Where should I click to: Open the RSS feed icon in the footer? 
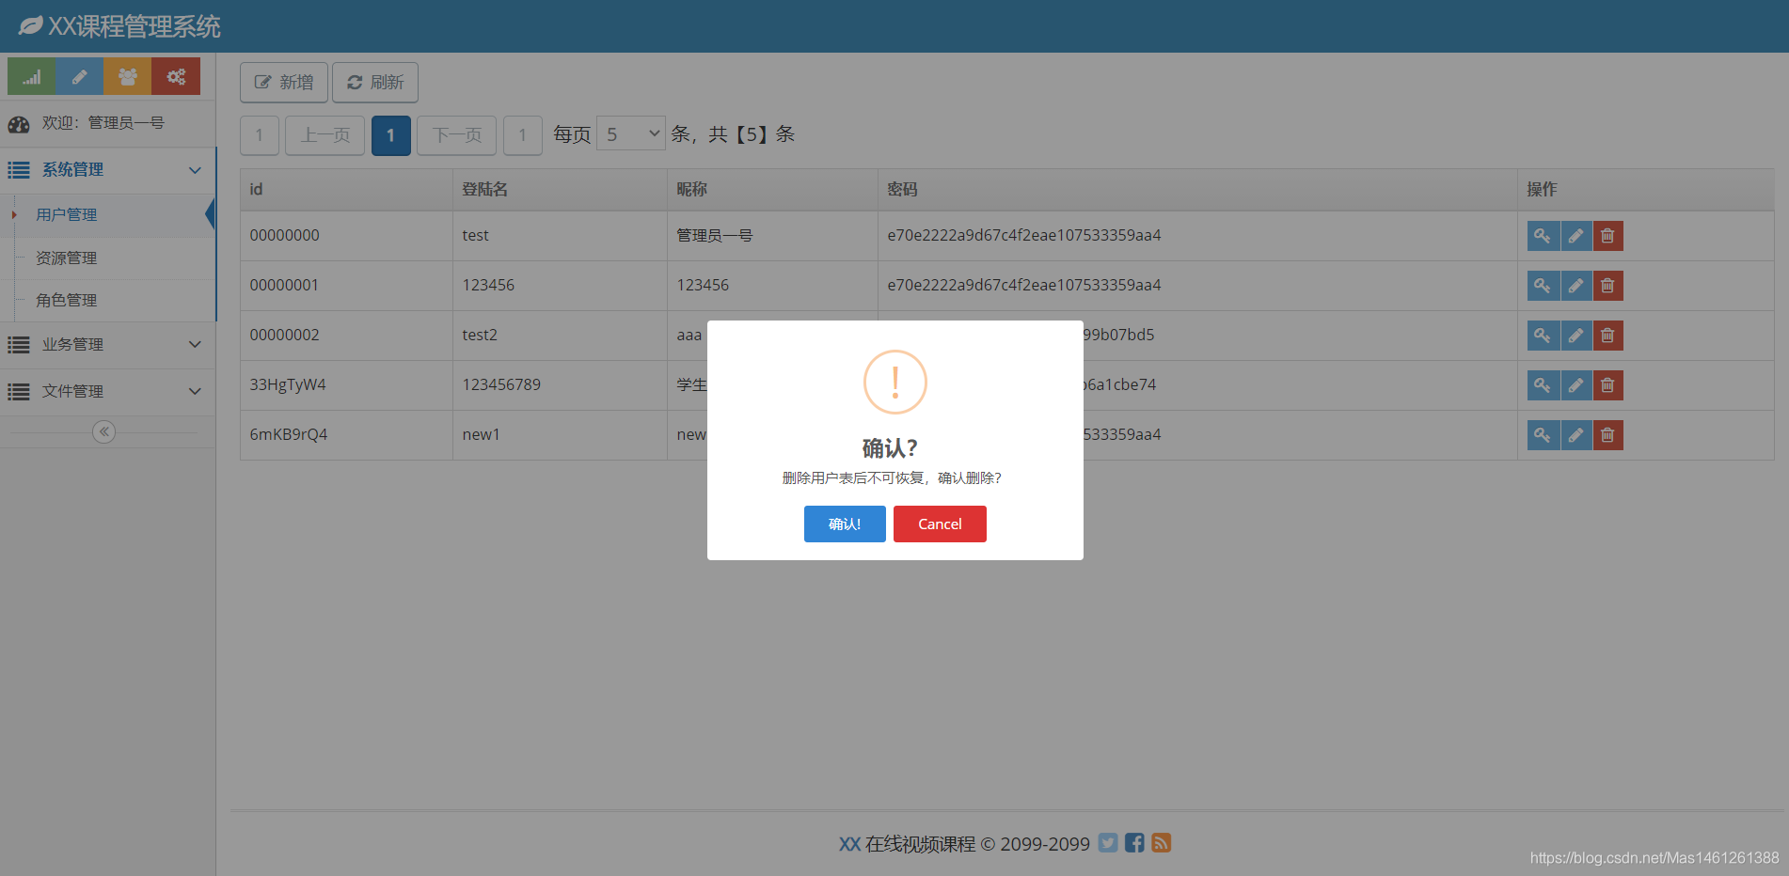pyautogui.click(x=1162, y=843)
